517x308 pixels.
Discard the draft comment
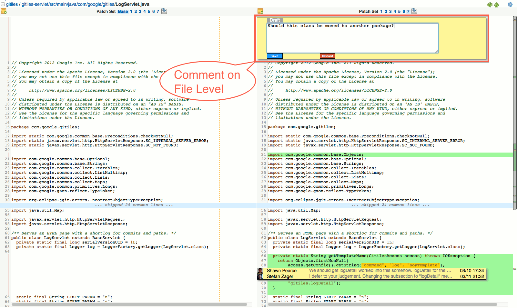(x=327, y=56)
